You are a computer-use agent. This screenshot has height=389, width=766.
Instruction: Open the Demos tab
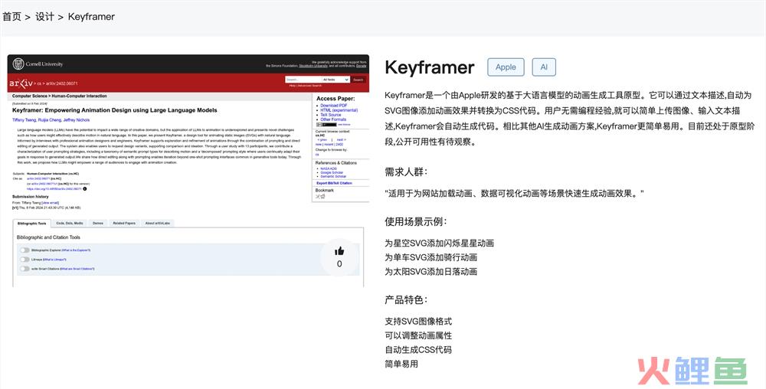pos(98,223)
